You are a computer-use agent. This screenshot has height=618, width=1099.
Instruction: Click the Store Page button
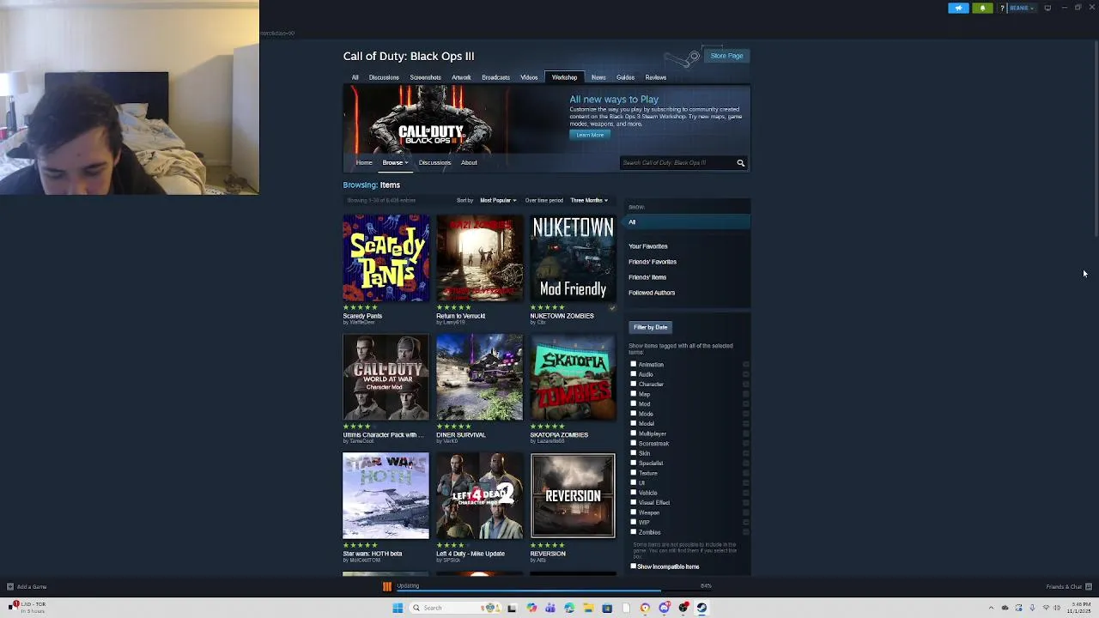point(726,56)
